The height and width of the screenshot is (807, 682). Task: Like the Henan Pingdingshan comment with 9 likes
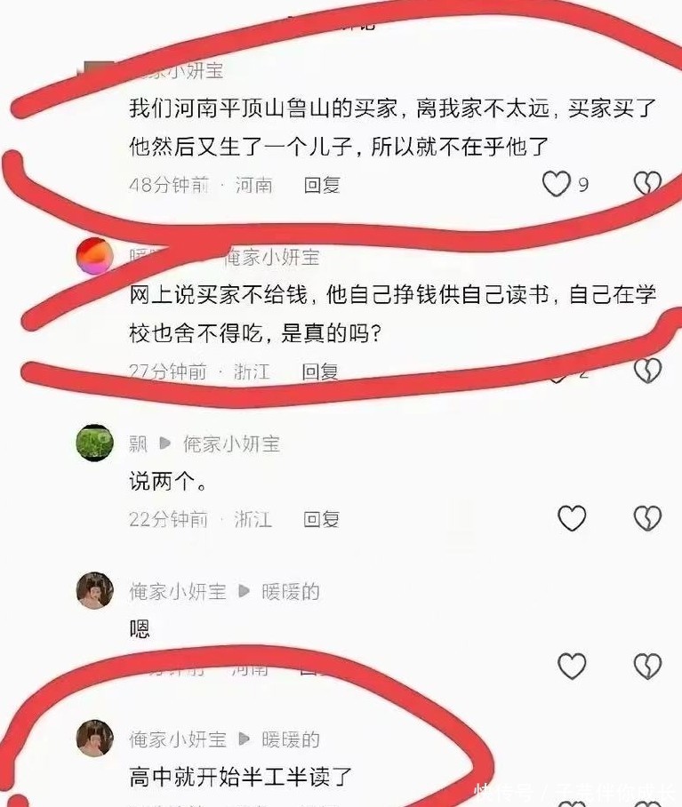click(x=557, y=183)
